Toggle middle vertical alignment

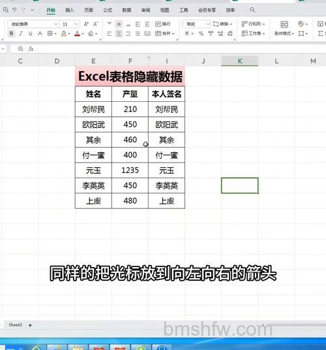point(119,24)
